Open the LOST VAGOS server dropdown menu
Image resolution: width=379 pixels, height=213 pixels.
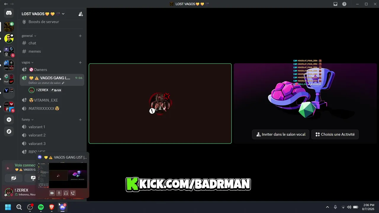43,14
